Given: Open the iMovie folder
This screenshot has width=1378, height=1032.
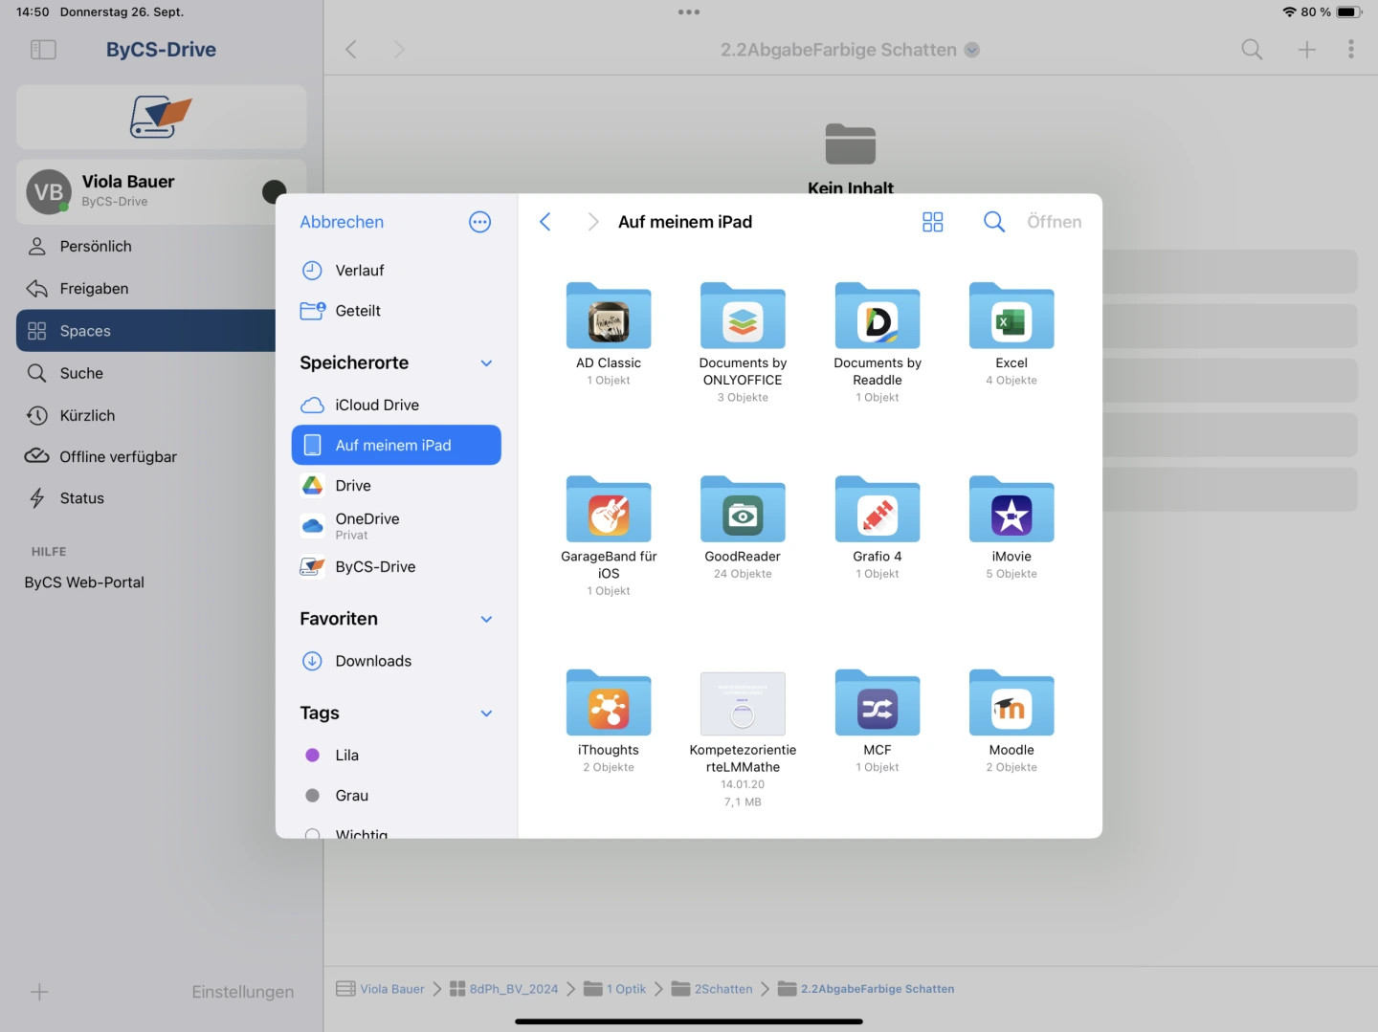Looking at the screenshot, I should (1011, 510).
